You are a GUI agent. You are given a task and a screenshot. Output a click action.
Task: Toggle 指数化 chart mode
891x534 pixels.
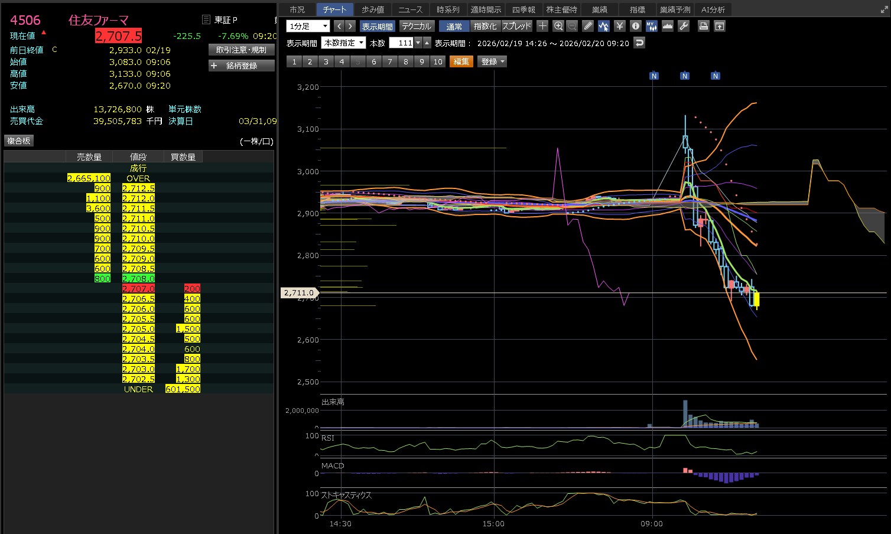[x=485, y=27]
